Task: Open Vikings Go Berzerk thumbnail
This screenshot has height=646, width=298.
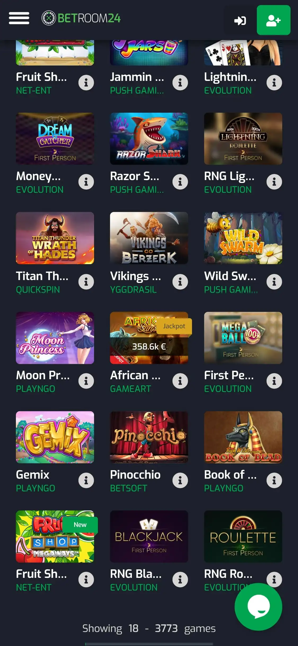Action: click(149, 238)
